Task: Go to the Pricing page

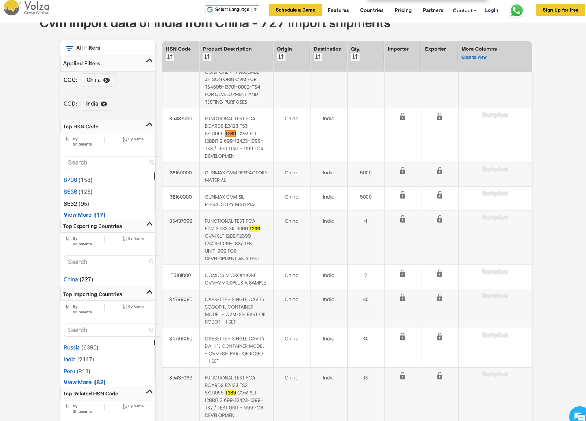Action: 403,10
